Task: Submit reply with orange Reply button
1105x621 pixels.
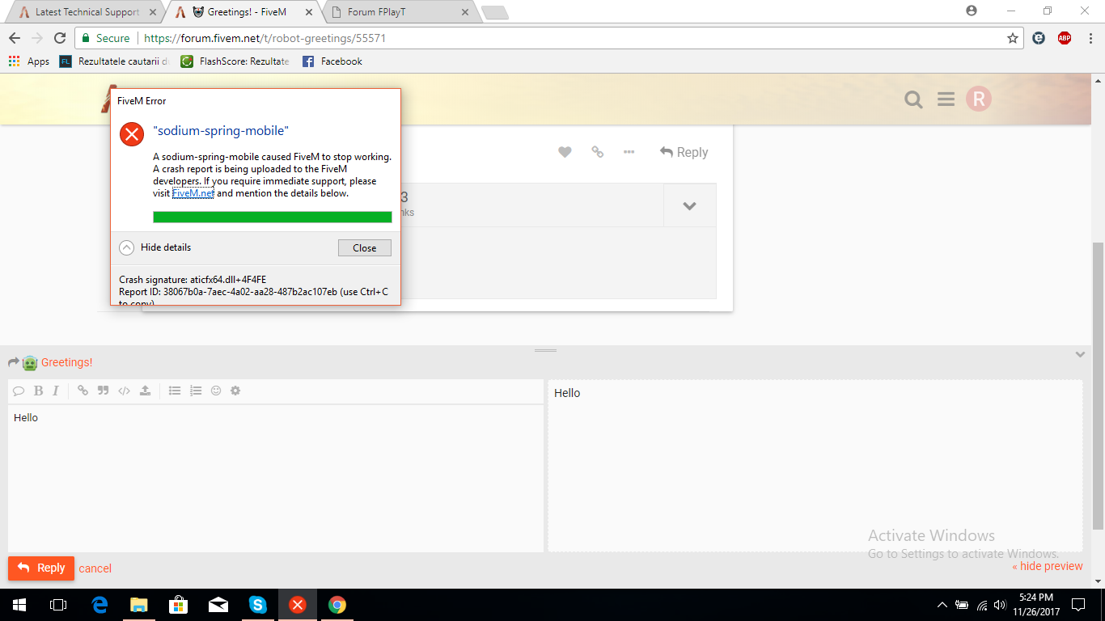Action: coord(41,568)
